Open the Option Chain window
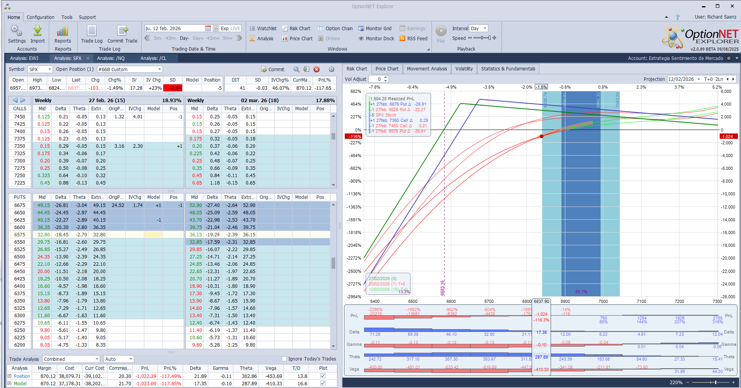Image resolution: width=741 pixels, height=388 pixels. [335, 28]
